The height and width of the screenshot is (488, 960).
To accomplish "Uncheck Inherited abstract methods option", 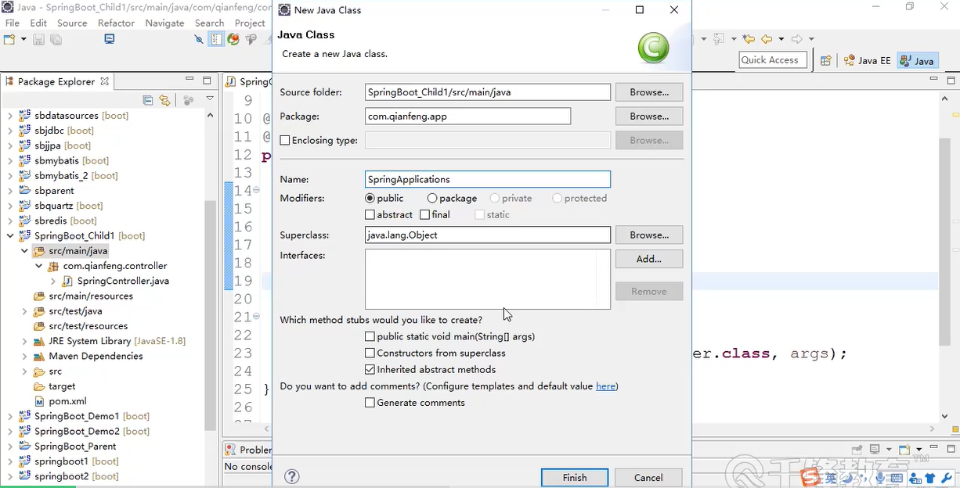I will 370,369.
